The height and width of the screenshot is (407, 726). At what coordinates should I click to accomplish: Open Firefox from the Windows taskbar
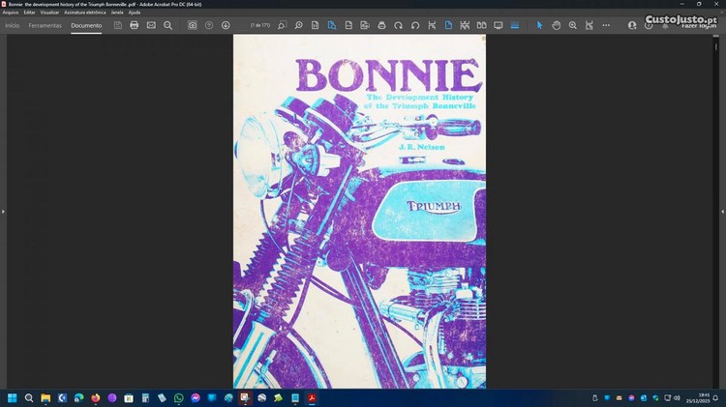coord(95,397)
